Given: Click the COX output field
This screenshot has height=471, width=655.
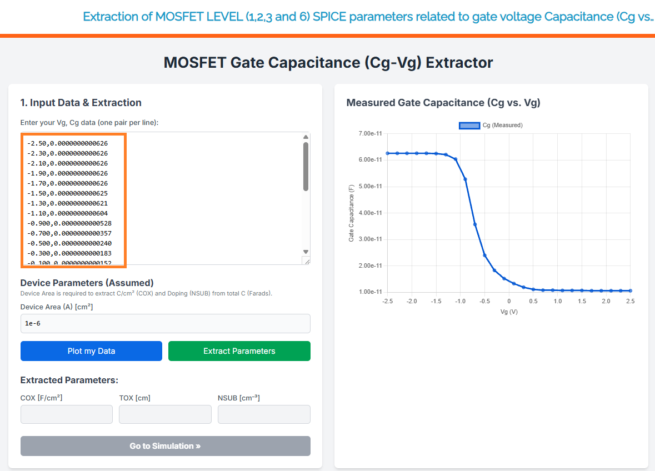Looking at the screenshot, I should coord(66,414).
